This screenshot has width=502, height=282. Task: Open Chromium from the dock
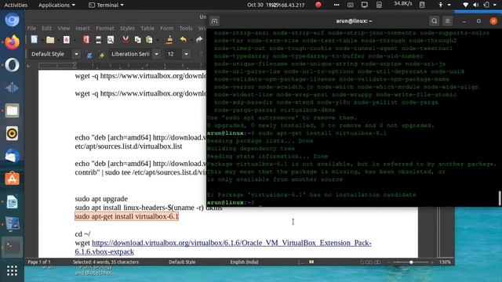pos(13,20)
